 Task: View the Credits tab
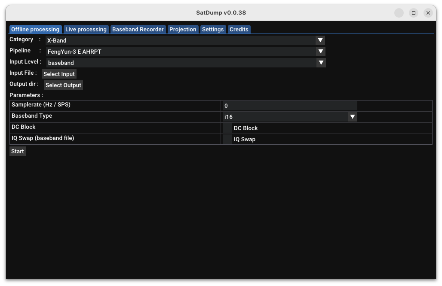point(239,29)
